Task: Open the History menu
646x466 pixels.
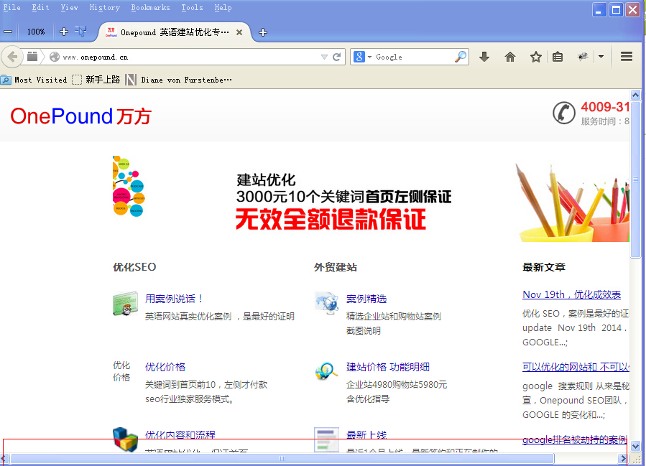Action: click(105, 7)
